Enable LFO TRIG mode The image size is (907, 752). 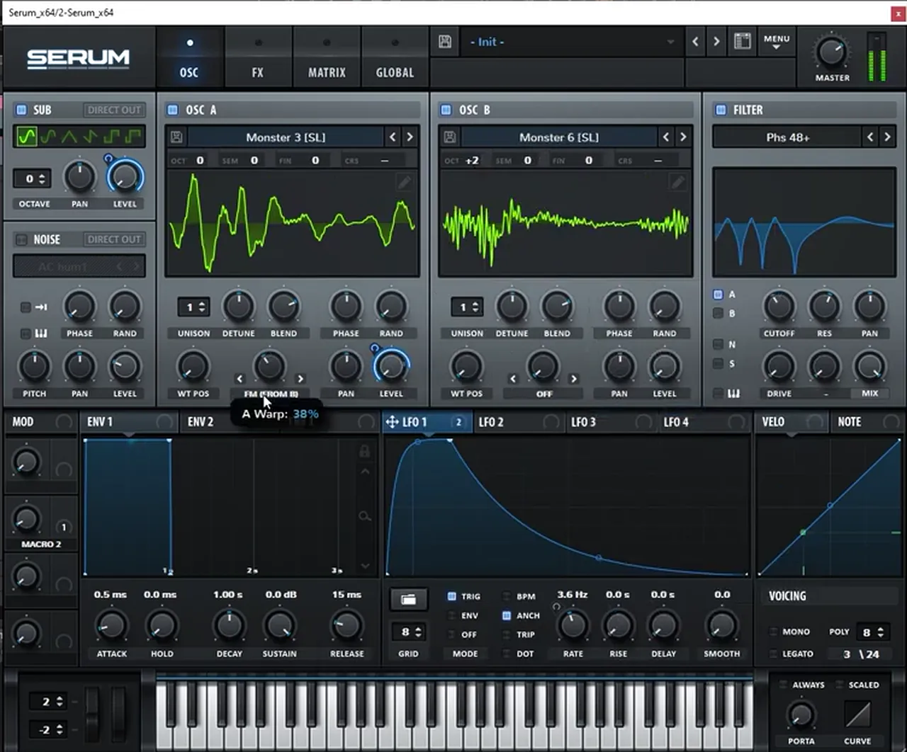tap(451, 596)
